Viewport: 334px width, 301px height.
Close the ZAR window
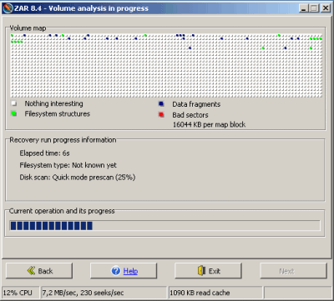[x=325, y=8]
